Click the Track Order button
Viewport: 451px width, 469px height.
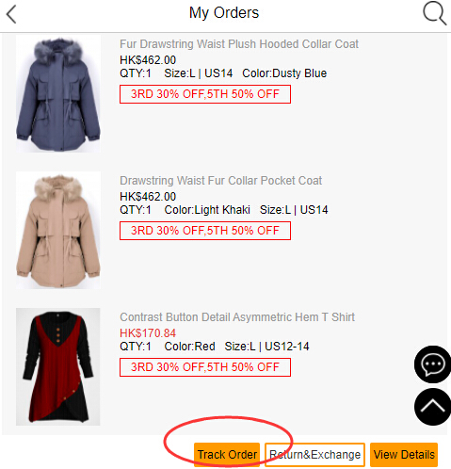[227, 455]
